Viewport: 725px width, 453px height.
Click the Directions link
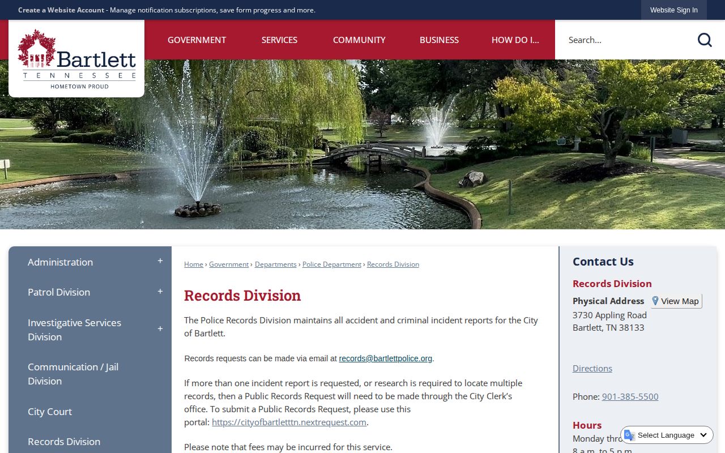click(592, 369)
